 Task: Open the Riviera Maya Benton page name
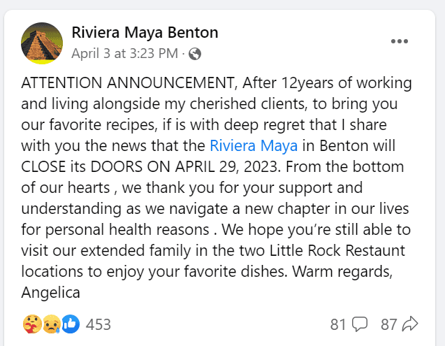(x=145, y=32)
